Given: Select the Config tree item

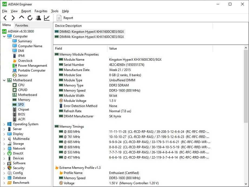Looking at the screenshot, I should (x=18, y=173).
